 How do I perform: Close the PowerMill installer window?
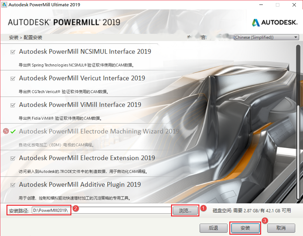294,5
